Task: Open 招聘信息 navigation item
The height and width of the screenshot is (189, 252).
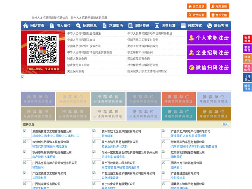Action: [x=90, y=26]
